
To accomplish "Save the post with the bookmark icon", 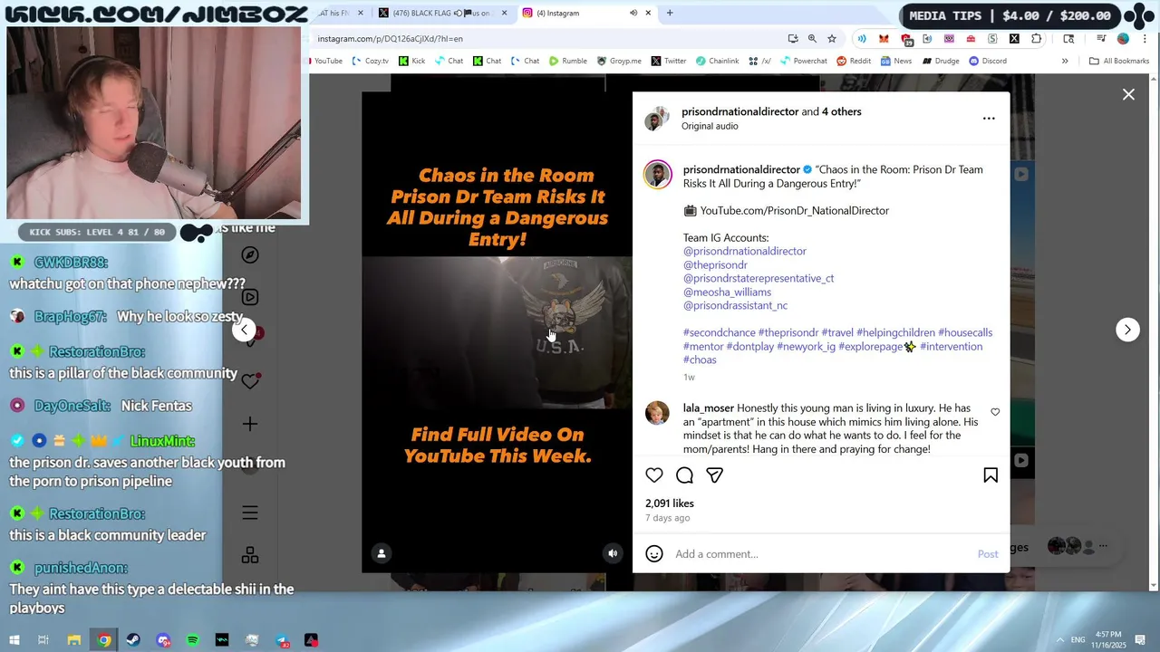I will (x=991, y=475).
